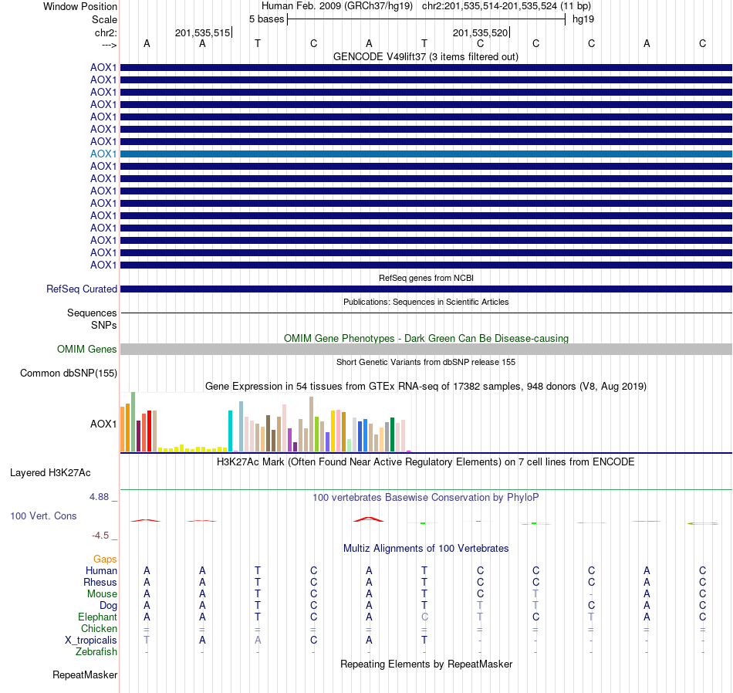Click the hg19 label beside scale bar
Viewport: 733px width, 693px height.
tap(583, 19)
